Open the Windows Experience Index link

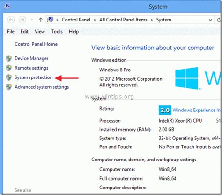(x=197, y=110)
